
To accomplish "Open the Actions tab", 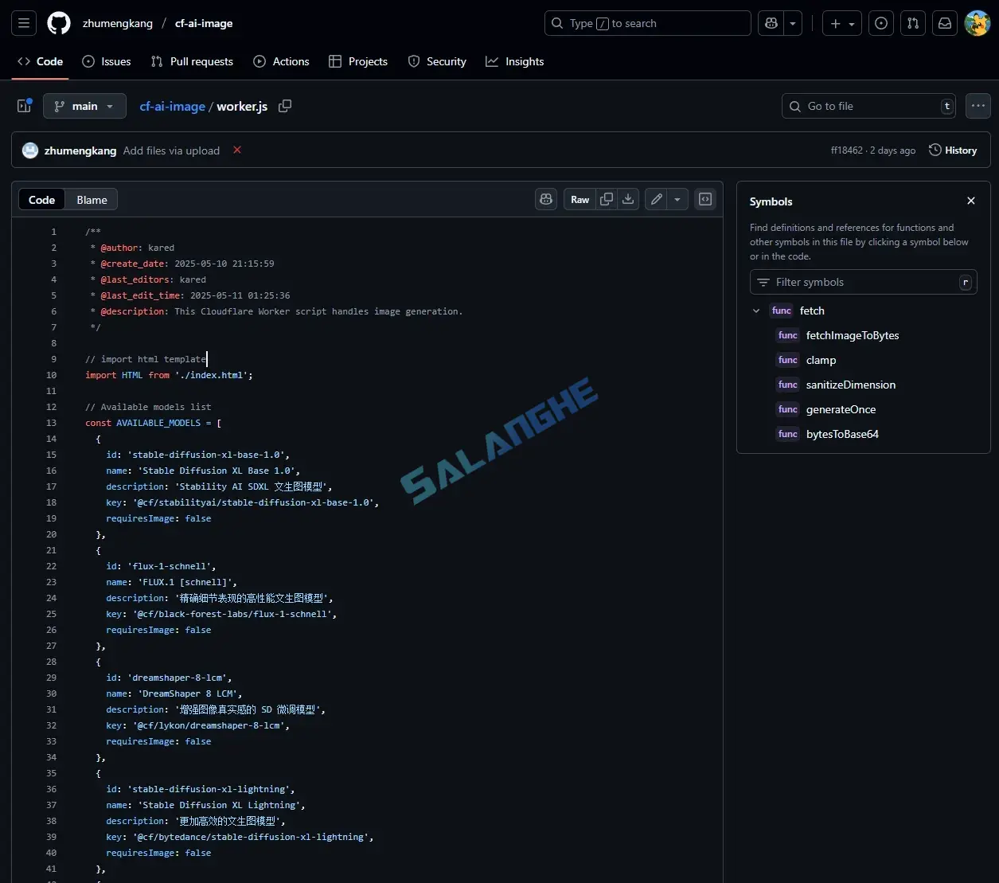I will click(281, 61).
